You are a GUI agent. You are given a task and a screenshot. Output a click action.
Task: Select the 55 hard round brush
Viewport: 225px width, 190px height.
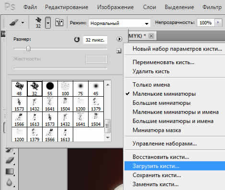50,89
